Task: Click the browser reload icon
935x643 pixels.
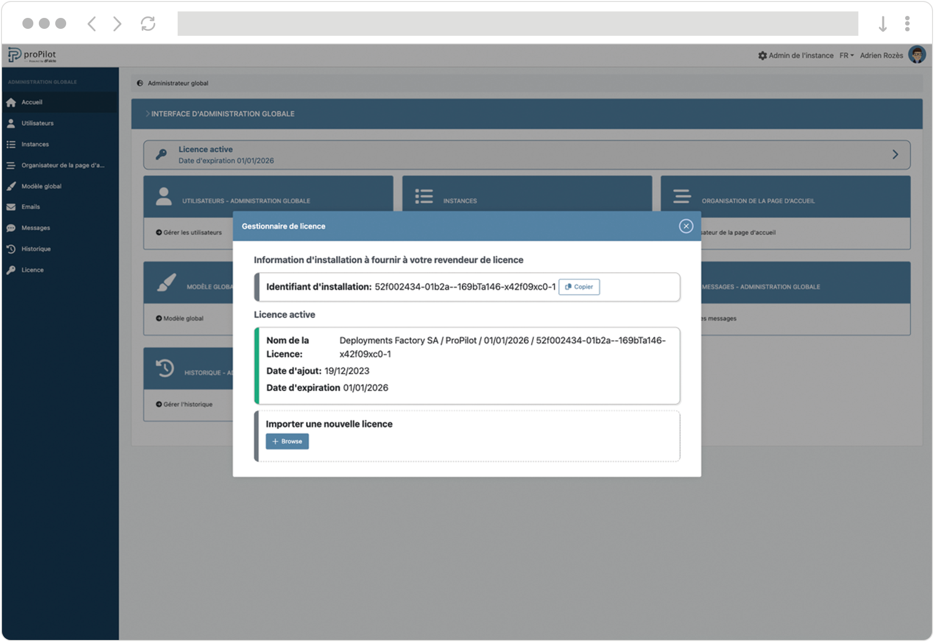Action: (x=148, y=23)
